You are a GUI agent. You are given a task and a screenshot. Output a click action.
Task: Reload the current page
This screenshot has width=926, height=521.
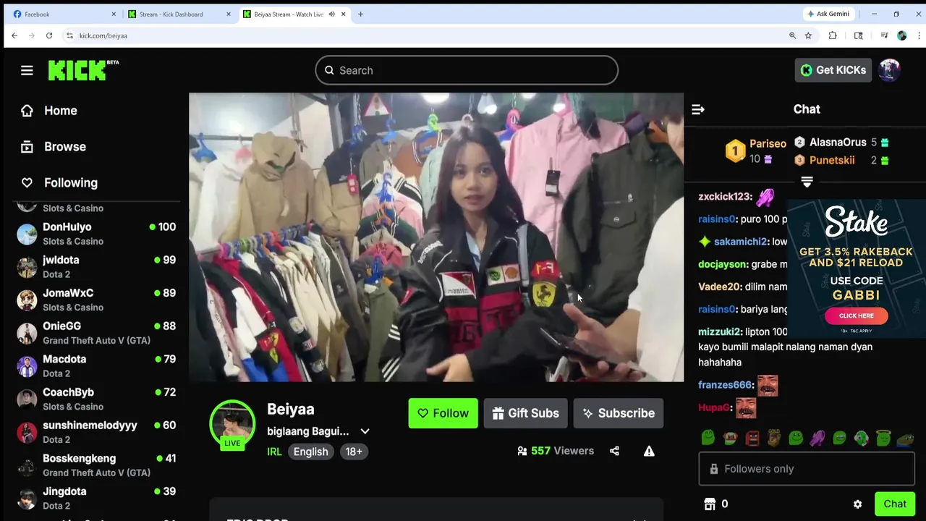click(x=49, y=35)
